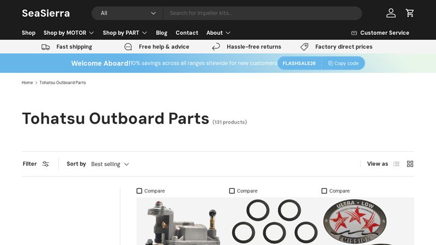Open the user account icon
This screenshot has height=245, width=436.
coord(391,13)
